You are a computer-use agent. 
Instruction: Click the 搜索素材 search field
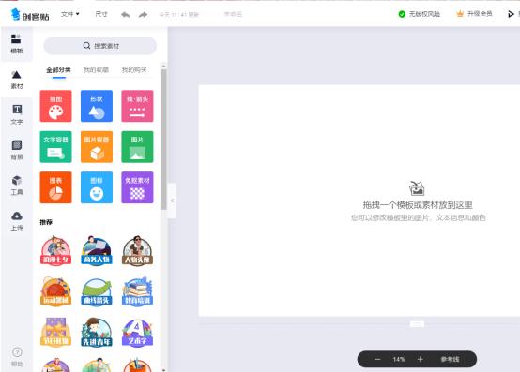tap(100, 46)
